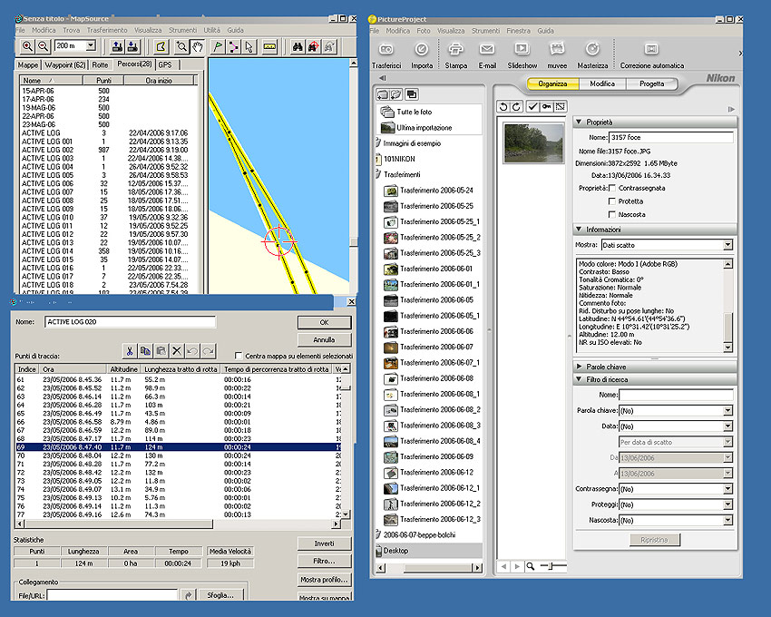Enable Centra mappa su elementi selezionati checkbox
This screenshot has height=617, width=771.
point(239,356)
